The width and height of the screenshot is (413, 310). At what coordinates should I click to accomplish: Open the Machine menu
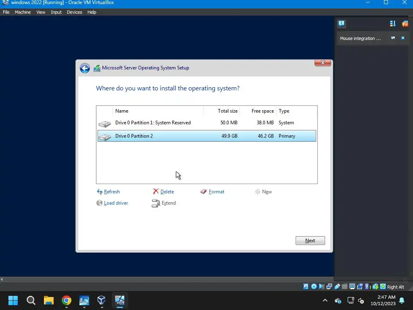[23, 12]
